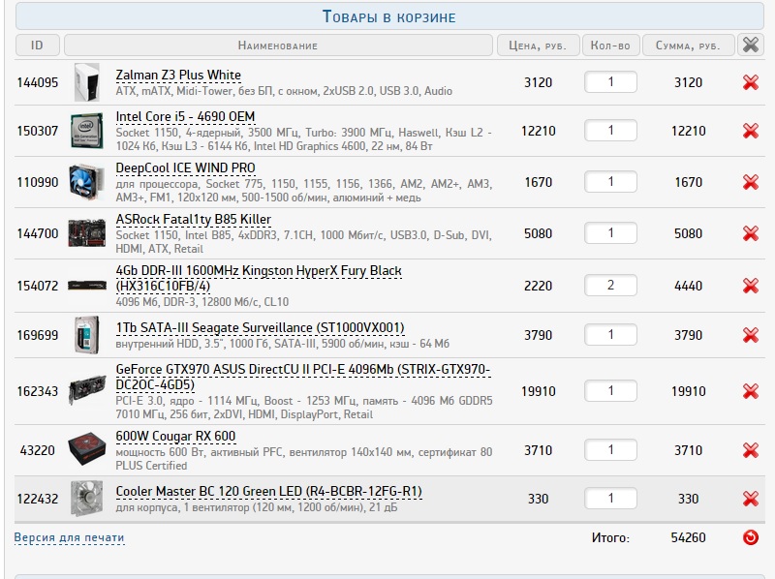The image size is (775, 579).
Task: Open 4Gb DDR-III Kingston HyperX Fury link
Action: point(259,278)
